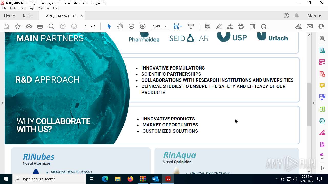Open the Find text magnifier
The height and width of the screenshot is (184, 328).
52,26
